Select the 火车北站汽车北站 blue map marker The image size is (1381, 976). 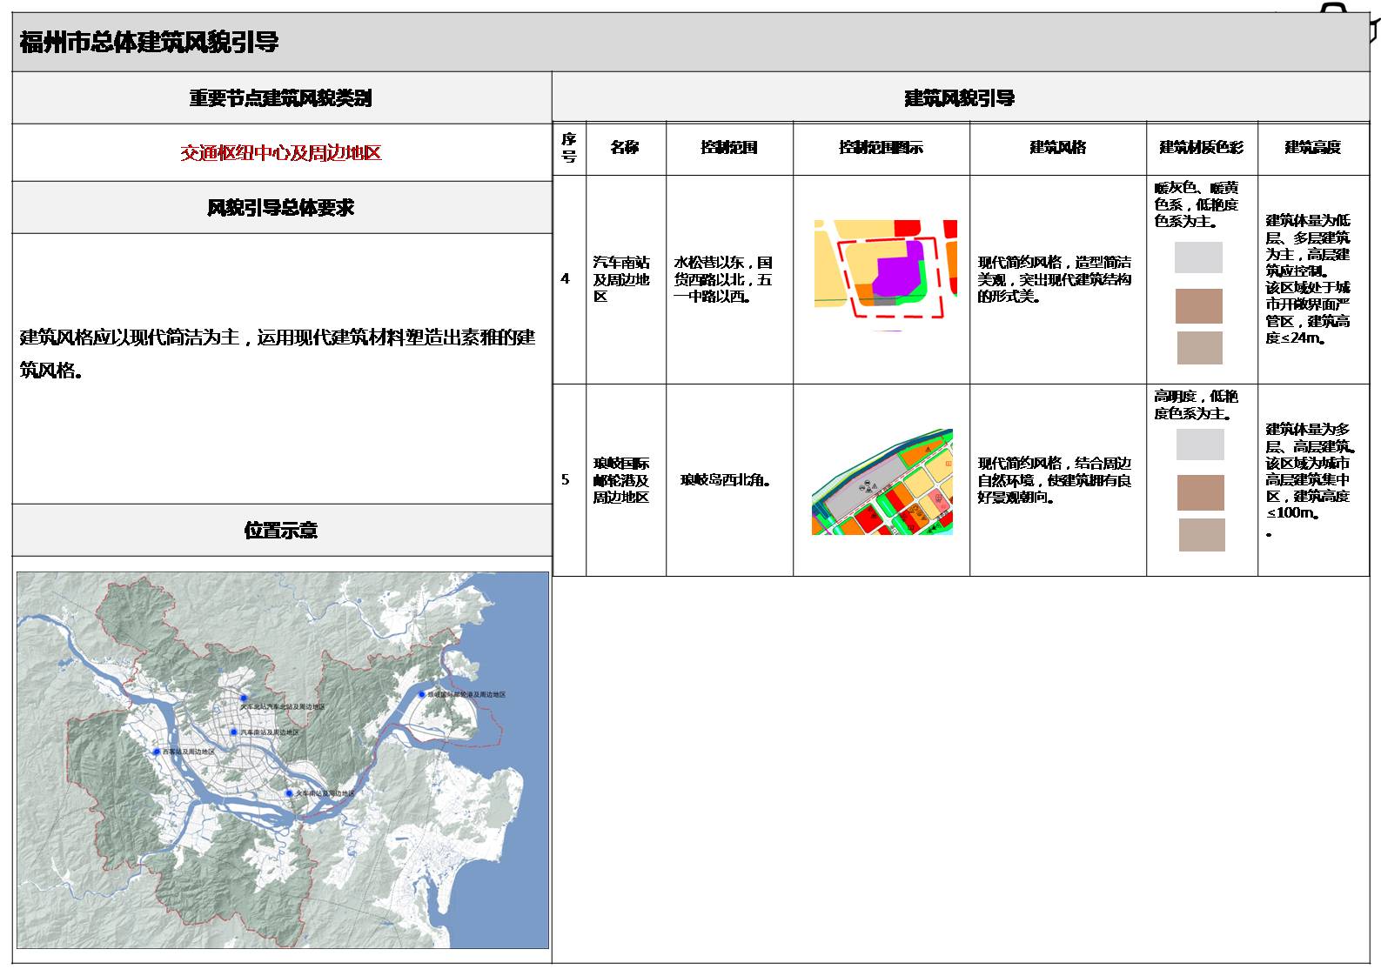point(245,698)
